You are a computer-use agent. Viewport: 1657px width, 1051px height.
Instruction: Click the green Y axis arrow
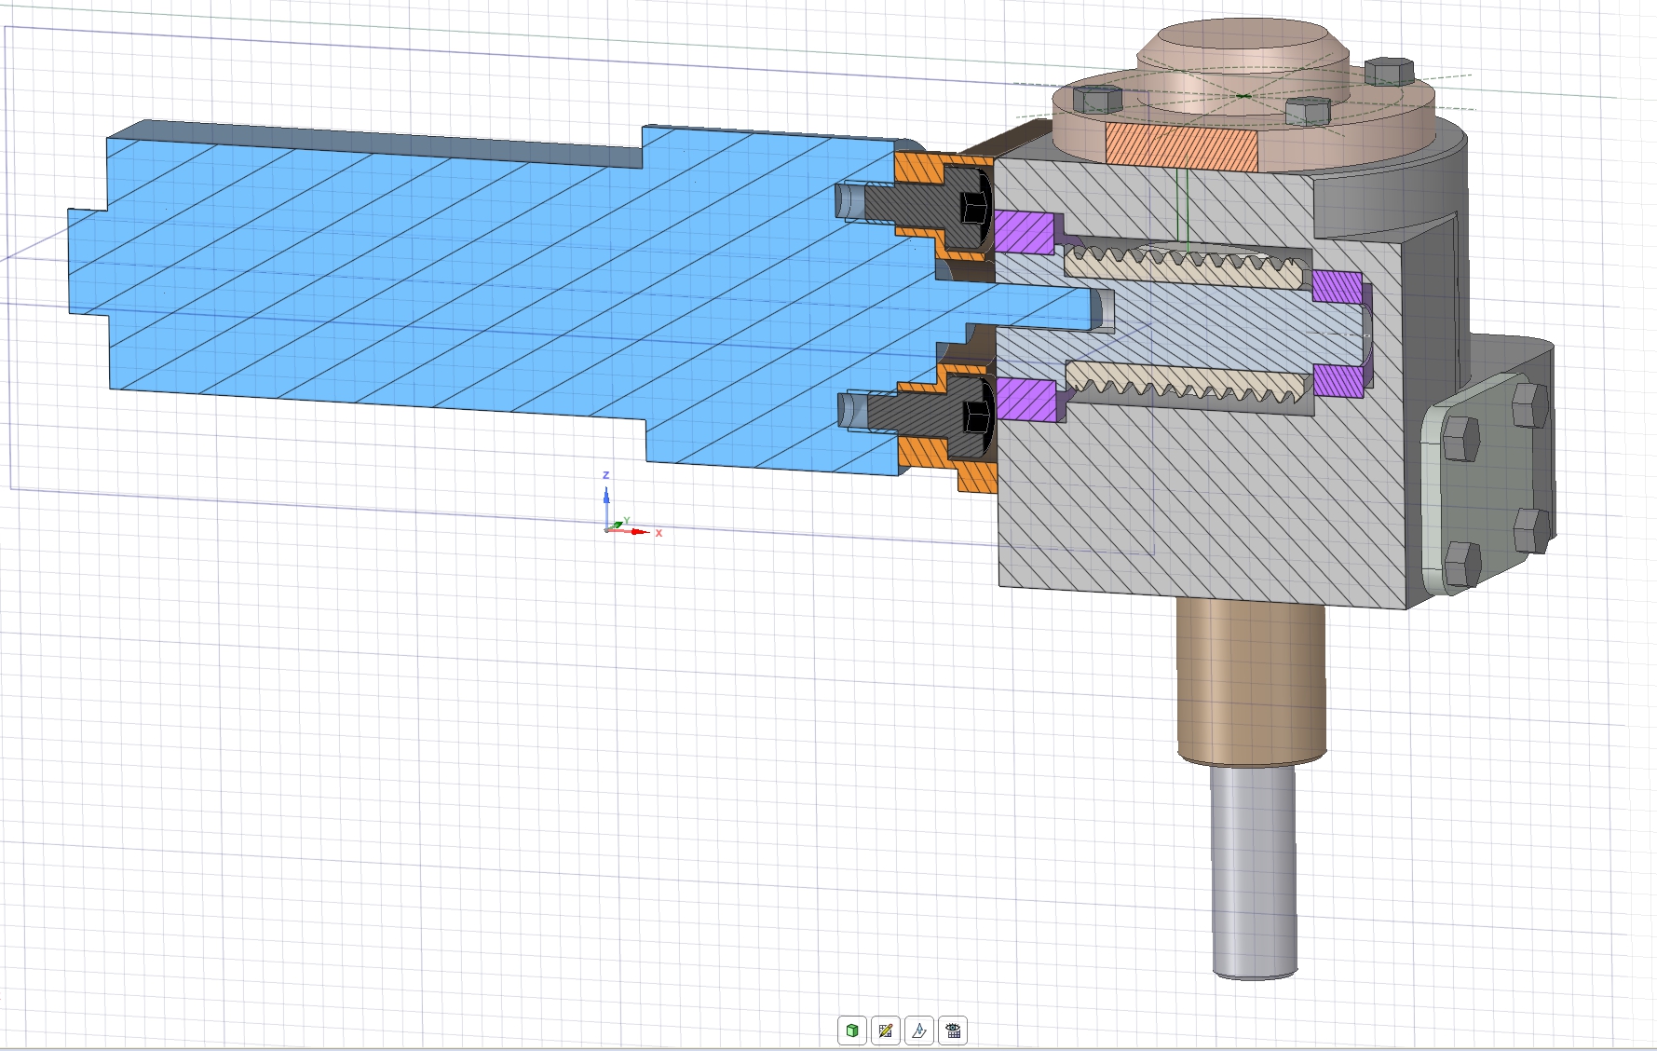click(618, 525)
